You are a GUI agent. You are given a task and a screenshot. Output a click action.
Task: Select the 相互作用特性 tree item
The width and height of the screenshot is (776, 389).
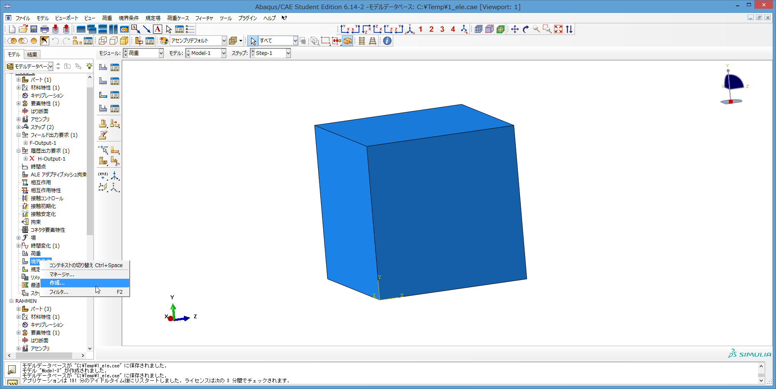tap(46, 191)
